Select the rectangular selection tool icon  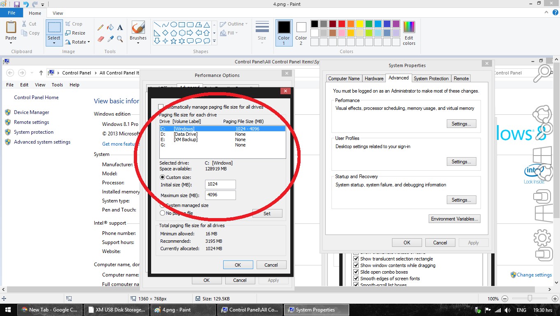(54, 28)
